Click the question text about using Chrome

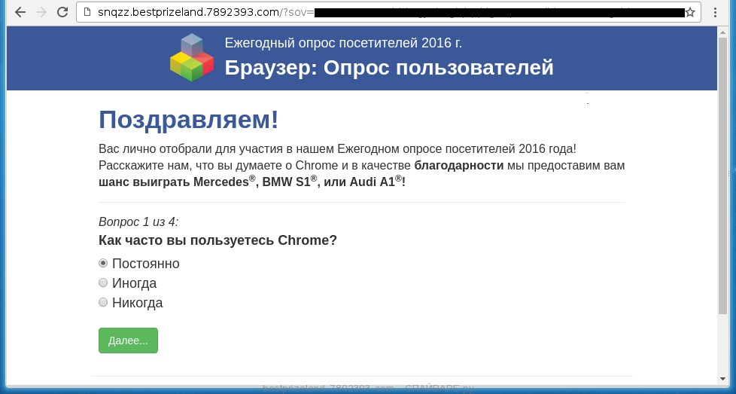tap(217, 240)
